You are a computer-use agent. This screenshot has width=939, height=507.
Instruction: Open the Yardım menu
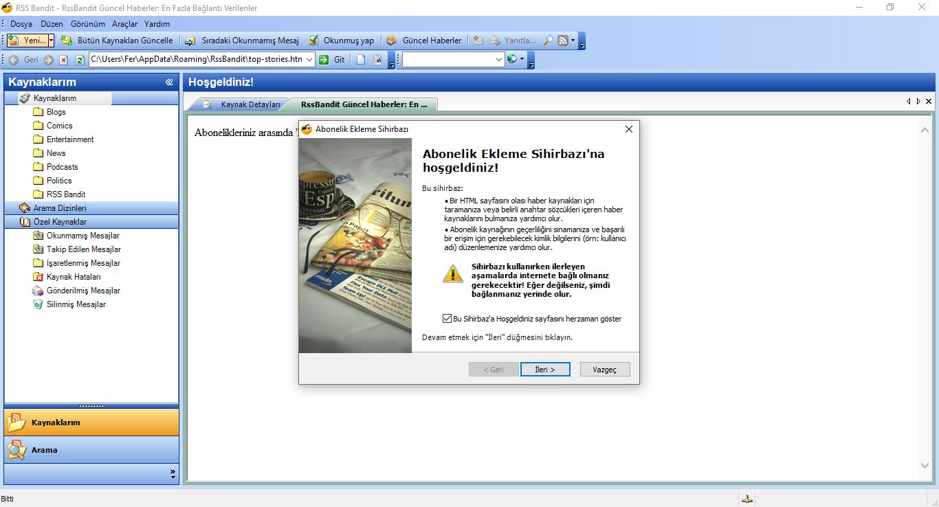pos(157,23)
